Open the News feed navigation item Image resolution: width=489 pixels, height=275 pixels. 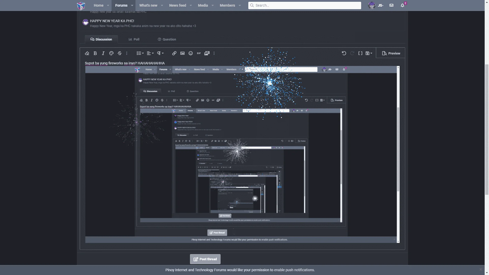click(178, 5)
